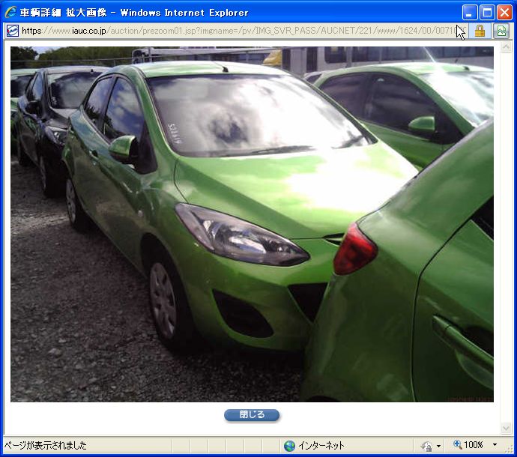The width and height of the screenshot is (517, 457).
Task: Click the resize grip in bottom-right corner
Action: (x=510, y=450)
